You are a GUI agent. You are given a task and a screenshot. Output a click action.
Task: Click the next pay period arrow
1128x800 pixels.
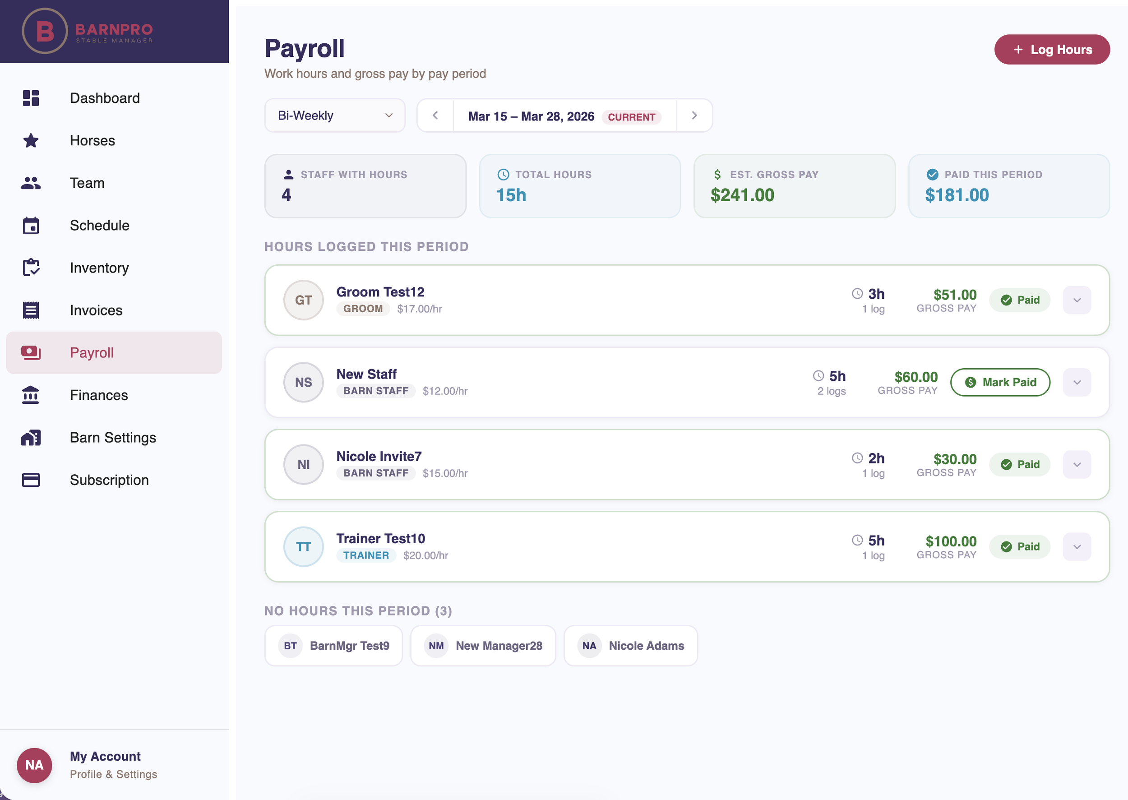[x=694, y=115]
